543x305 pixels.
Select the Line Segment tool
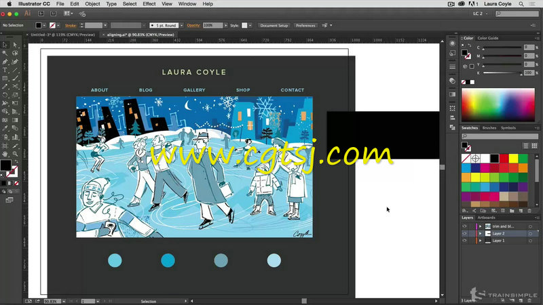coord(15,70)
